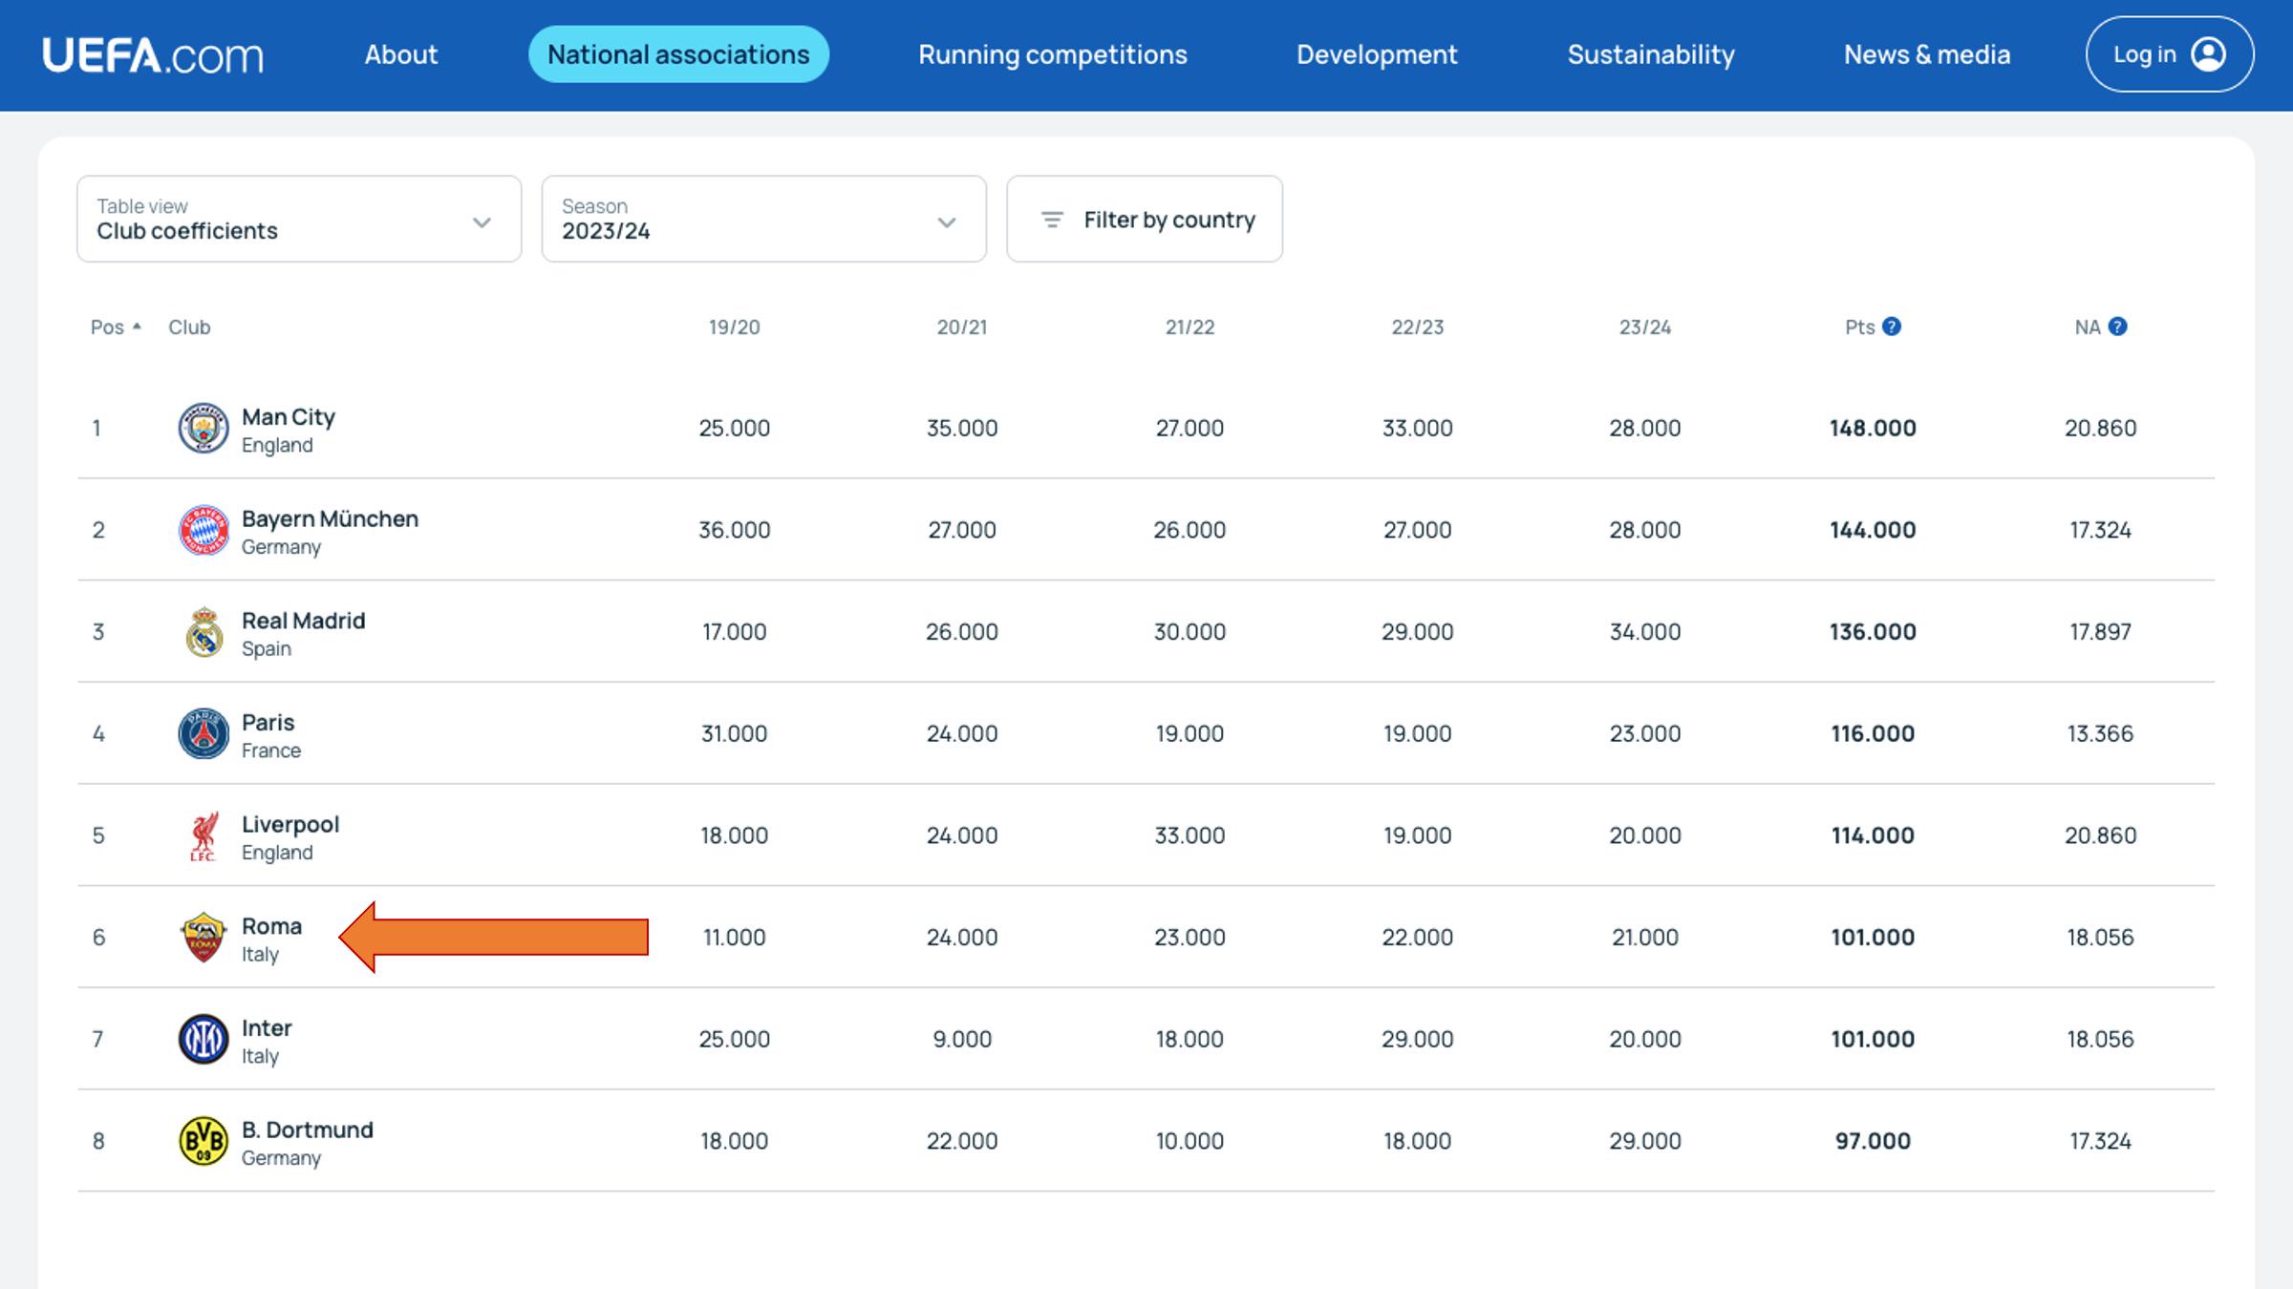Click Man City's 35.000 20/21 value
This screenshot has width=2293, height=1289.
coord(962,428)
